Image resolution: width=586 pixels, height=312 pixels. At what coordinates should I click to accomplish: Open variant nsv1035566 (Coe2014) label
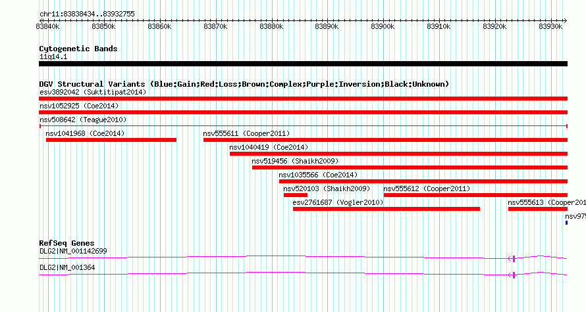[318, 175]
